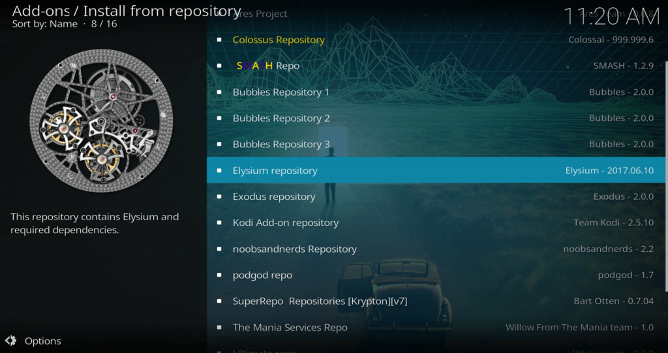This screenshot has width=668, height=353.
Task: Click bullet icon beside Bubbles Repository 3
Action: click(x=219, y=144)
